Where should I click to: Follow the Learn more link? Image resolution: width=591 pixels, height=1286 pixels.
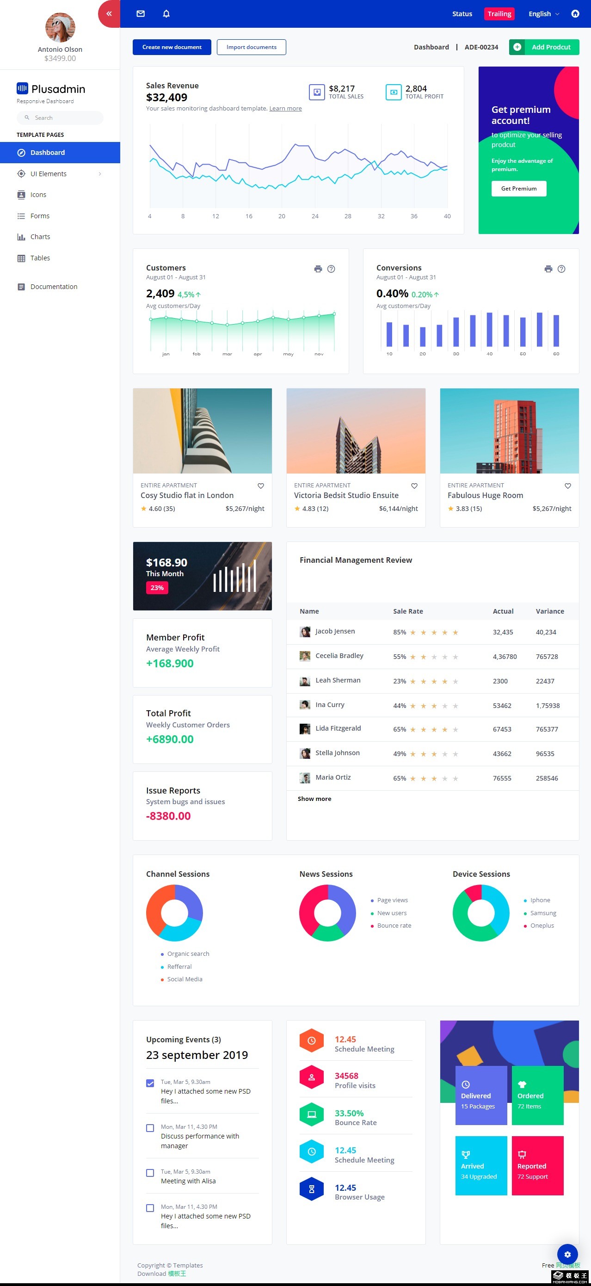click(x=285, y=109)
